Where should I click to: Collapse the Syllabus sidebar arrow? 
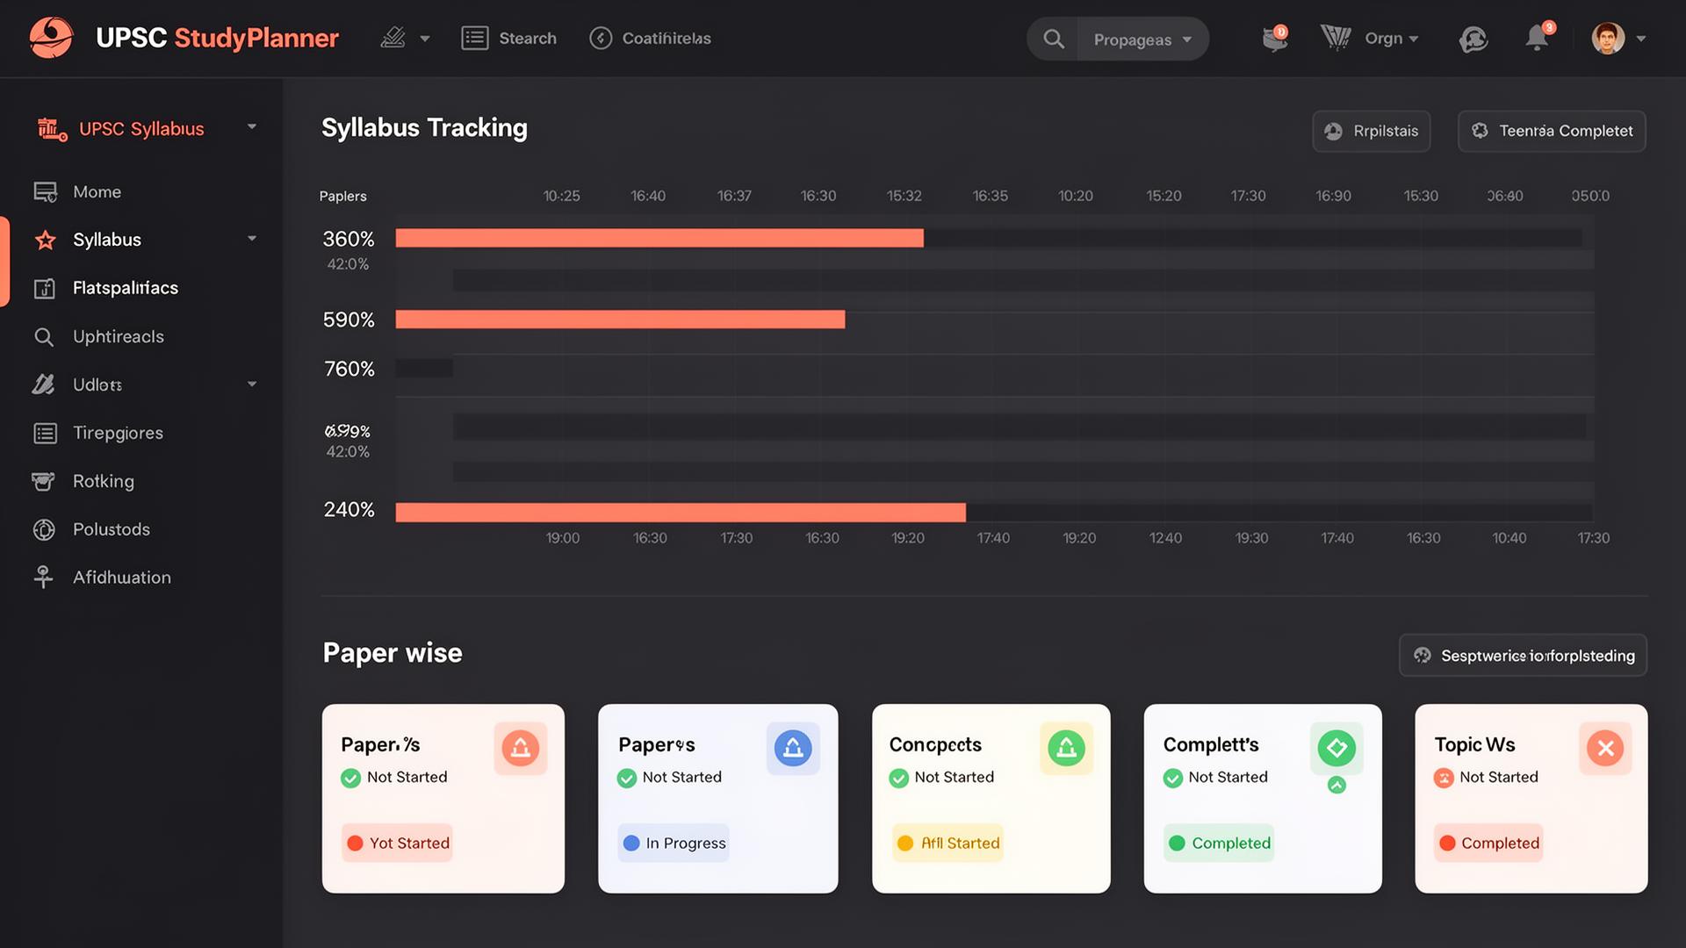coord(252,239)
